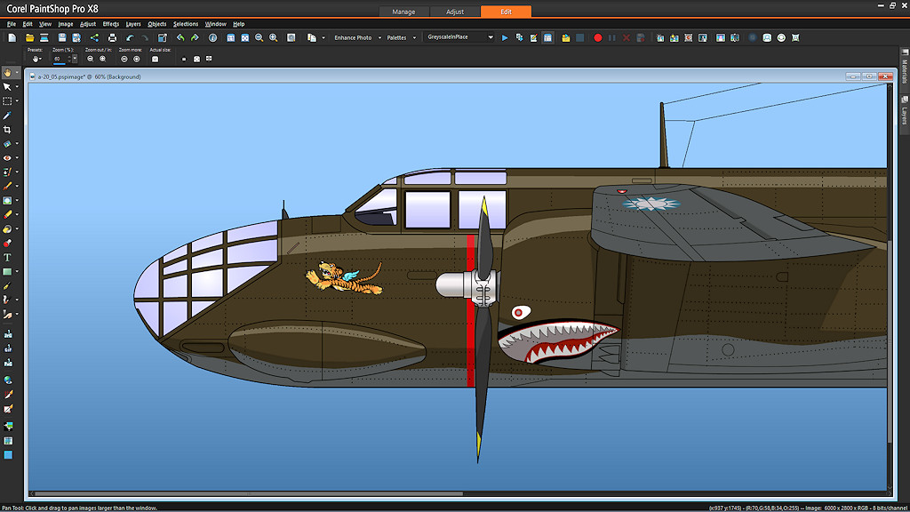
Task: Click the Zoom more plus button
Action: point(136,60)
